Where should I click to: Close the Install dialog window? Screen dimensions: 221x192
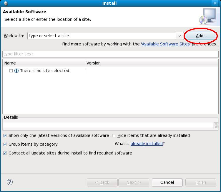click(215, 3)
